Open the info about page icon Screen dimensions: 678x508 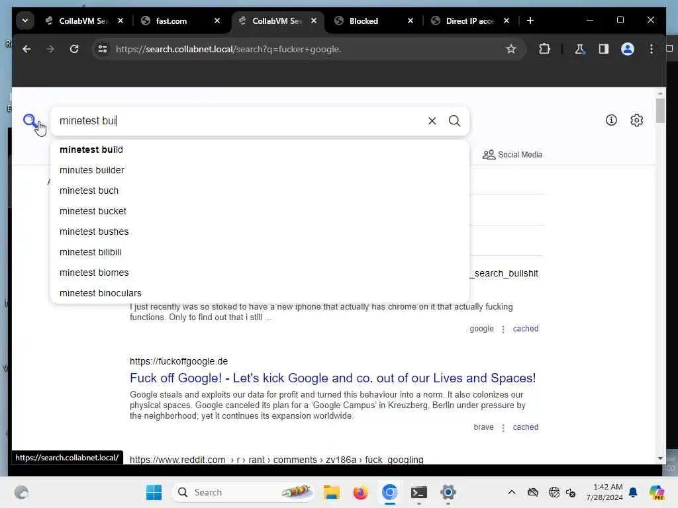[x=611, y=120]
